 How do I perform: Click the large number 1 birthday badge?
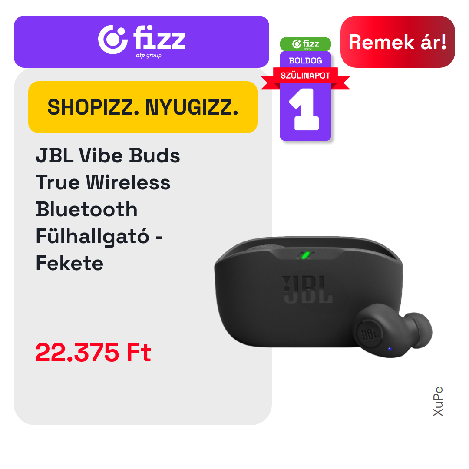pos(305,110)
